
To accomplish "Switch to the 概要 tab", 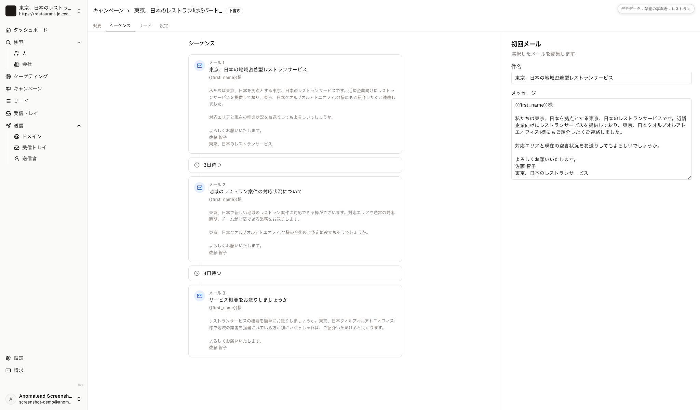I will [x=97, y=26].
